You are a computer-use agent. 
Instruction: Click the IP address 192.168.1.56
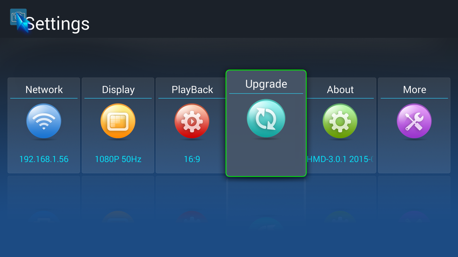44,159
